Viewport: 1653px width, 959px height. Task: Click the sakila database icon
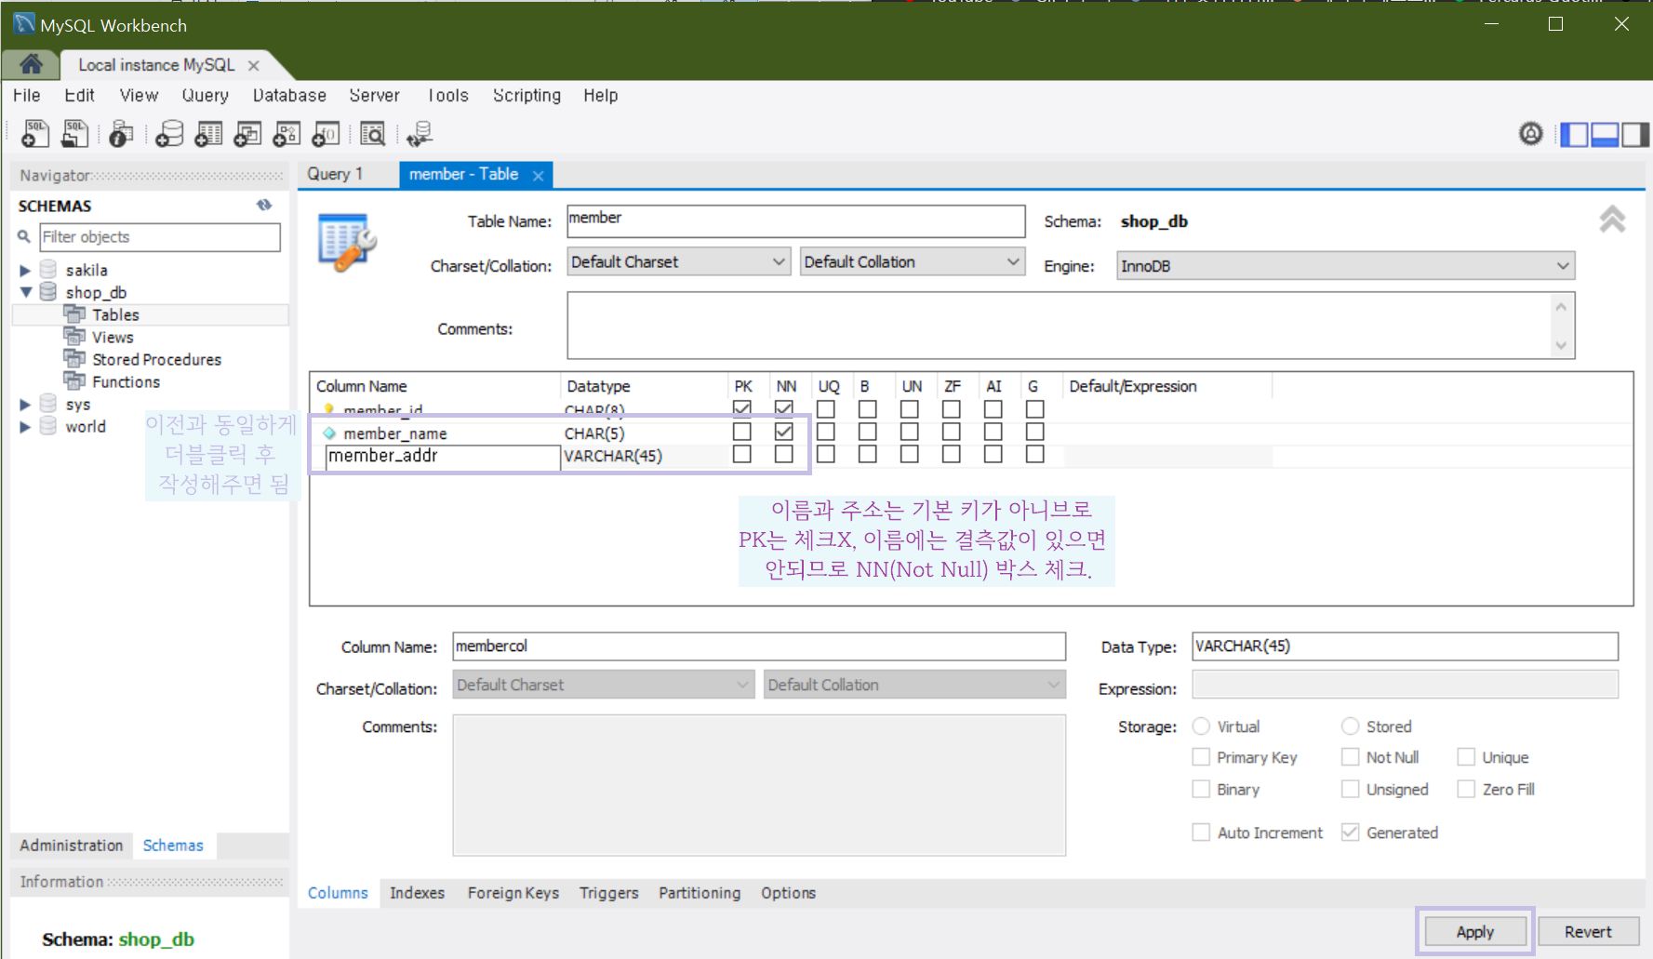tap(48, 270)
